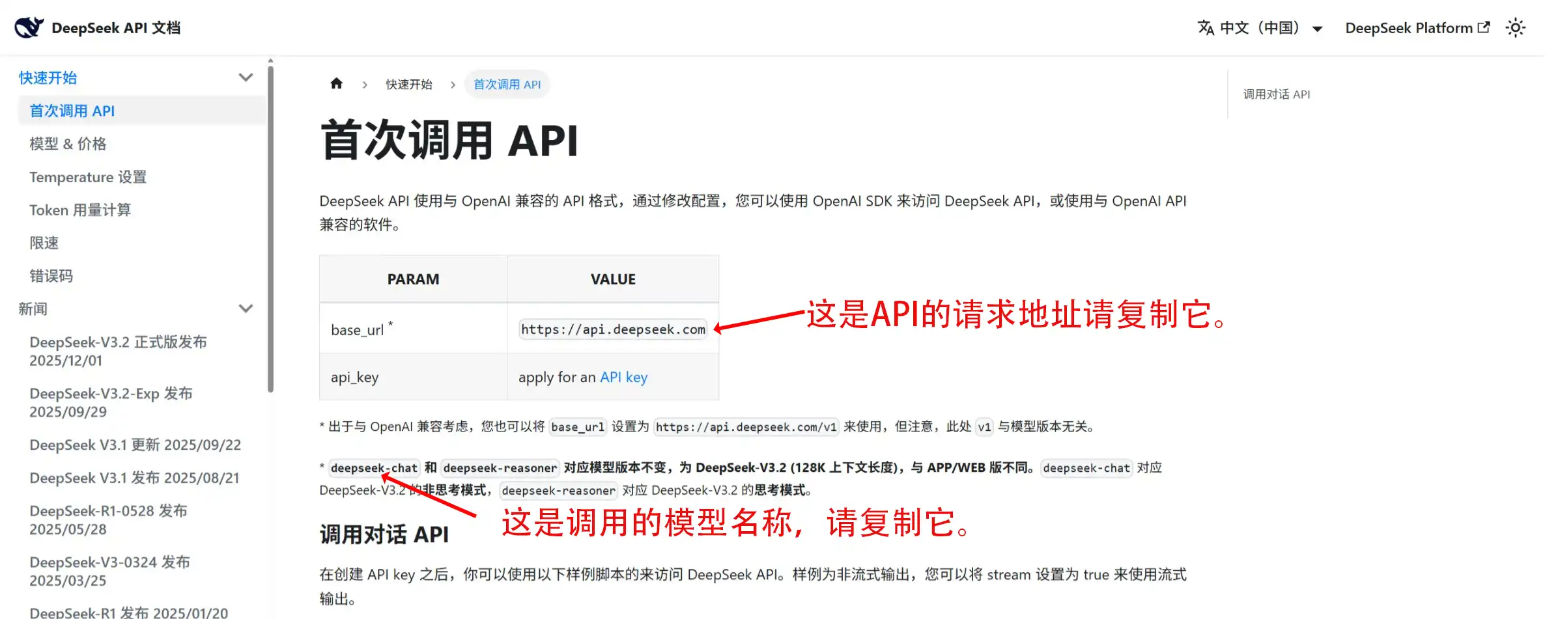This screenshot has height=619, width=1545.
Task: Open DeepSeek-V3.2-Exp 发布 2025/09/29 news
Action: click(x=111, y=402)
